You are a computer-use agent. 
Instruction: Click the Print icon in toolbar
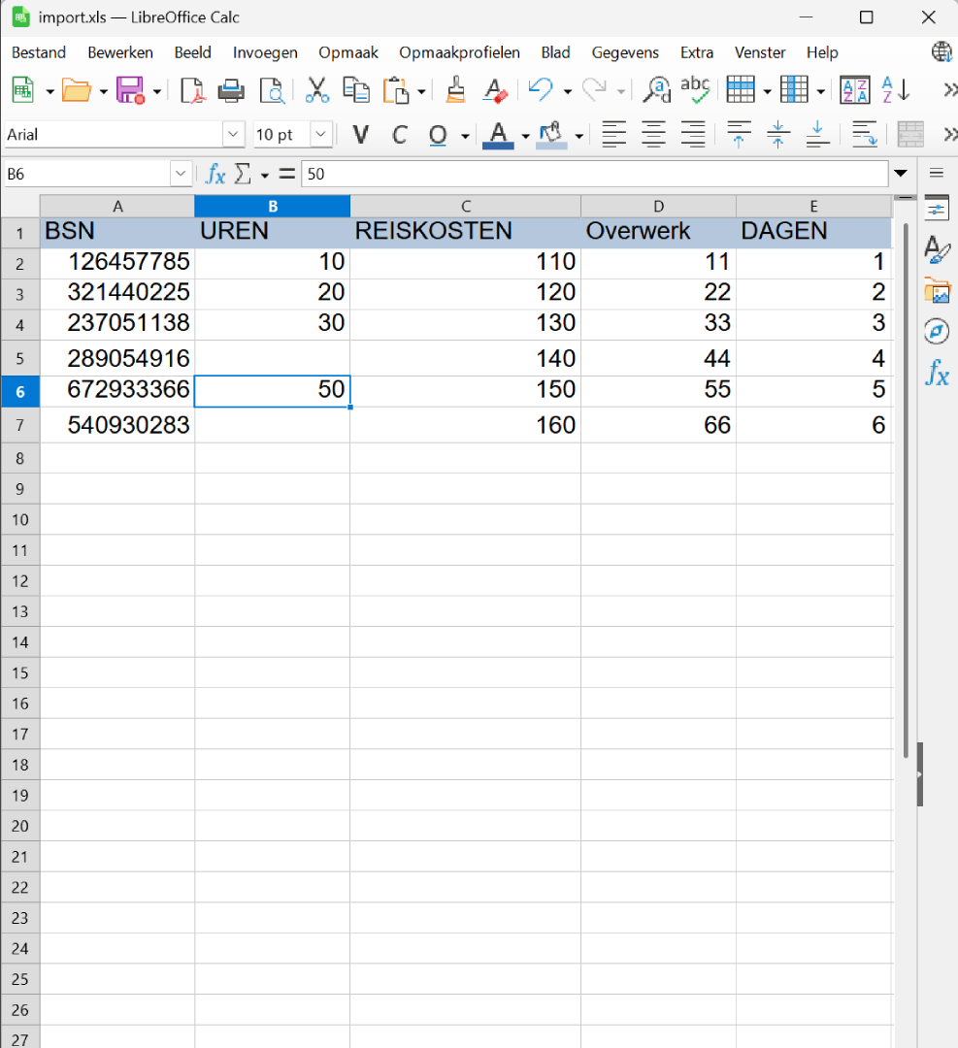(x=231, y=90)
